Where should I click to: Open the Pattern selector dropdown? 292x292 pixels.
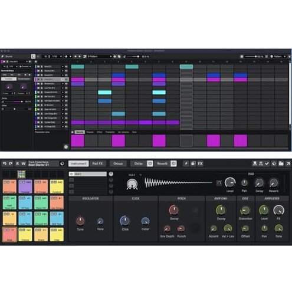tap(99, 57)
